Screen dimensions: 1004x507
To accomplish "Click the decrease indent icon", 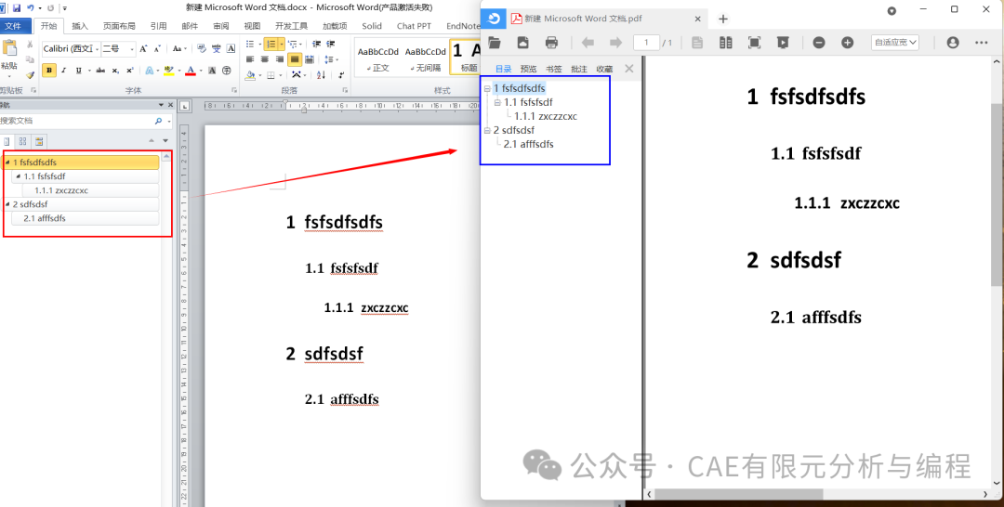I will click(x=316, y=45).
